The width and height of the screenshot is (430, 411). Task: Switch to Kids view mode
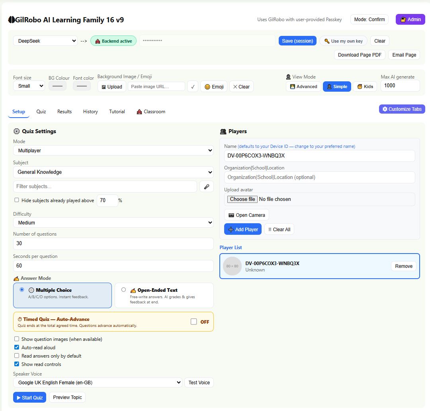tap(365, 87)
